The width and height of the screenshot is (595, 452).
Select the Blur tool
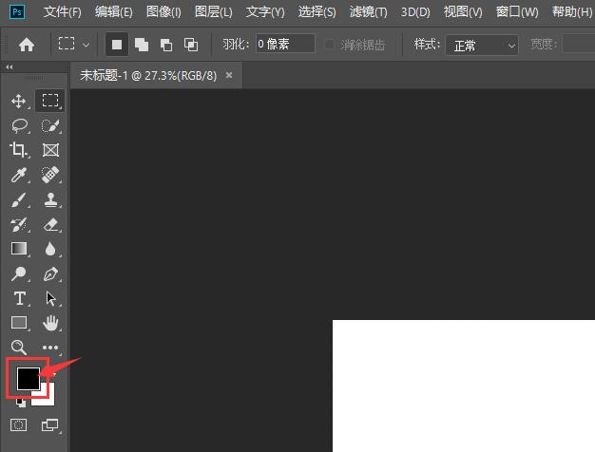pos(50,249)
